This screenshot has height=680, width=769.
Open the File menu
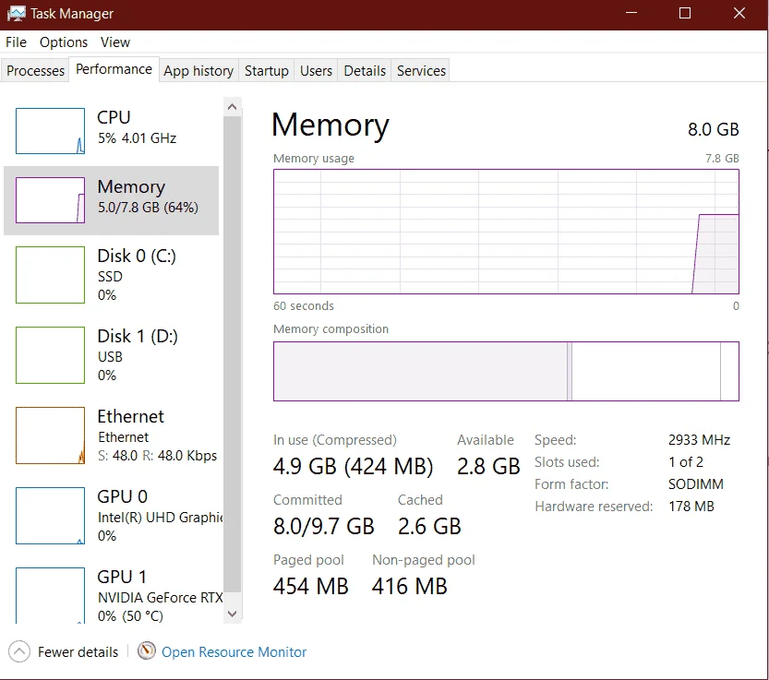[x=17, y=42]
